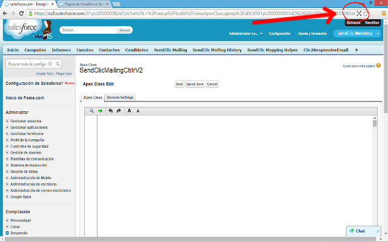Viewport: 388px width, 242px height.
Task: Collapse the Desarrollo tree node
Action: point(7,233)
